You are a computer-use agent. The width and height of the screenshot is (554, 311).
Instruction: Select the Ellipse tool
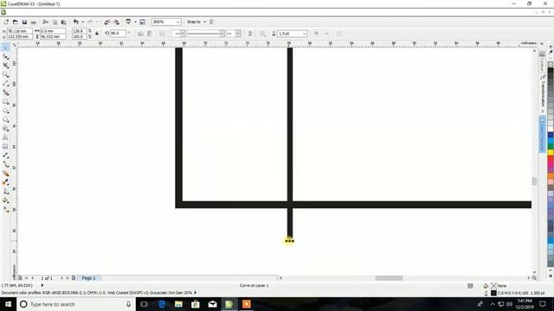5,111
